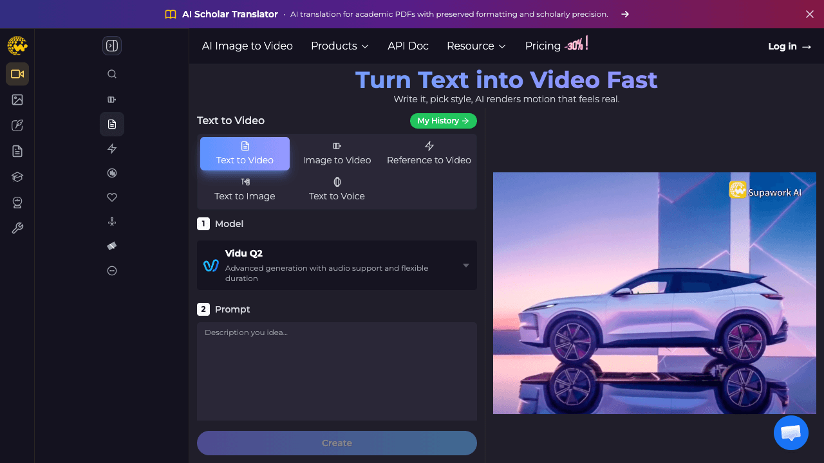This screenshot has width=824, height=463.
Task: Click the ellipsis more icon in the sidebar
Action: [111, 271]
